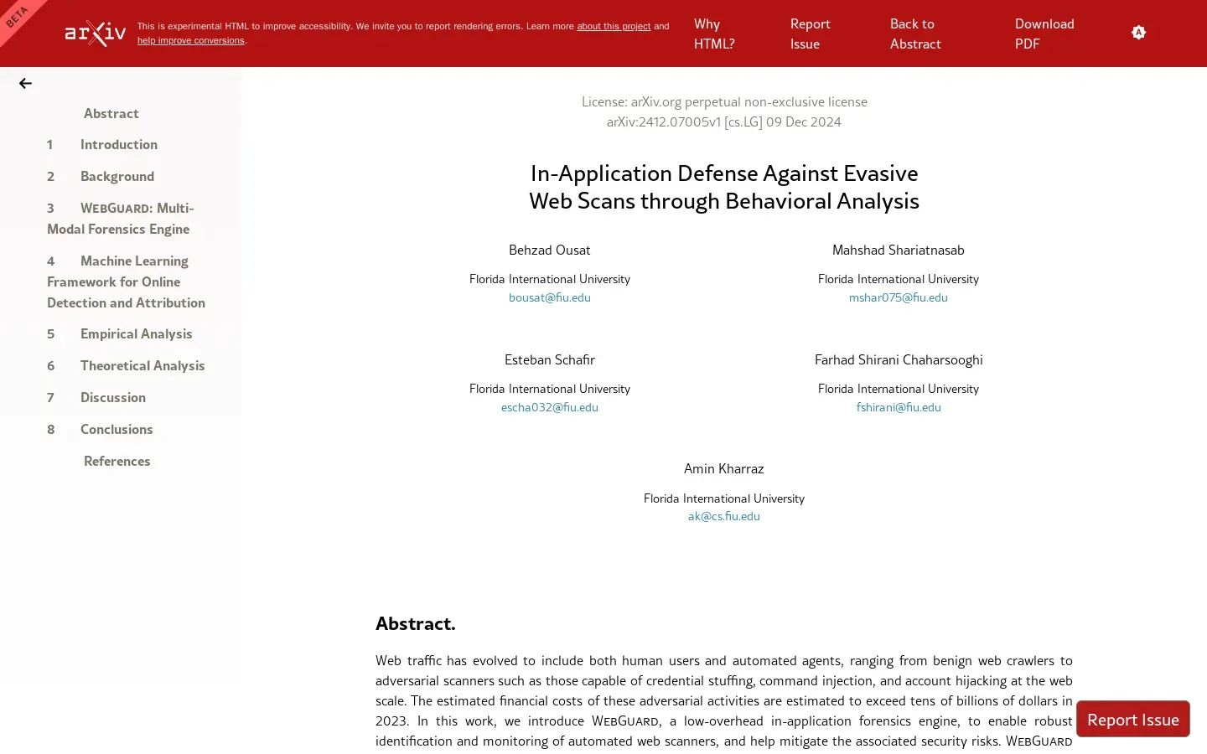This screenshot has width=1207, height=754.
Task: Click the BETA corner ribbon
Action: coord(17,17)
